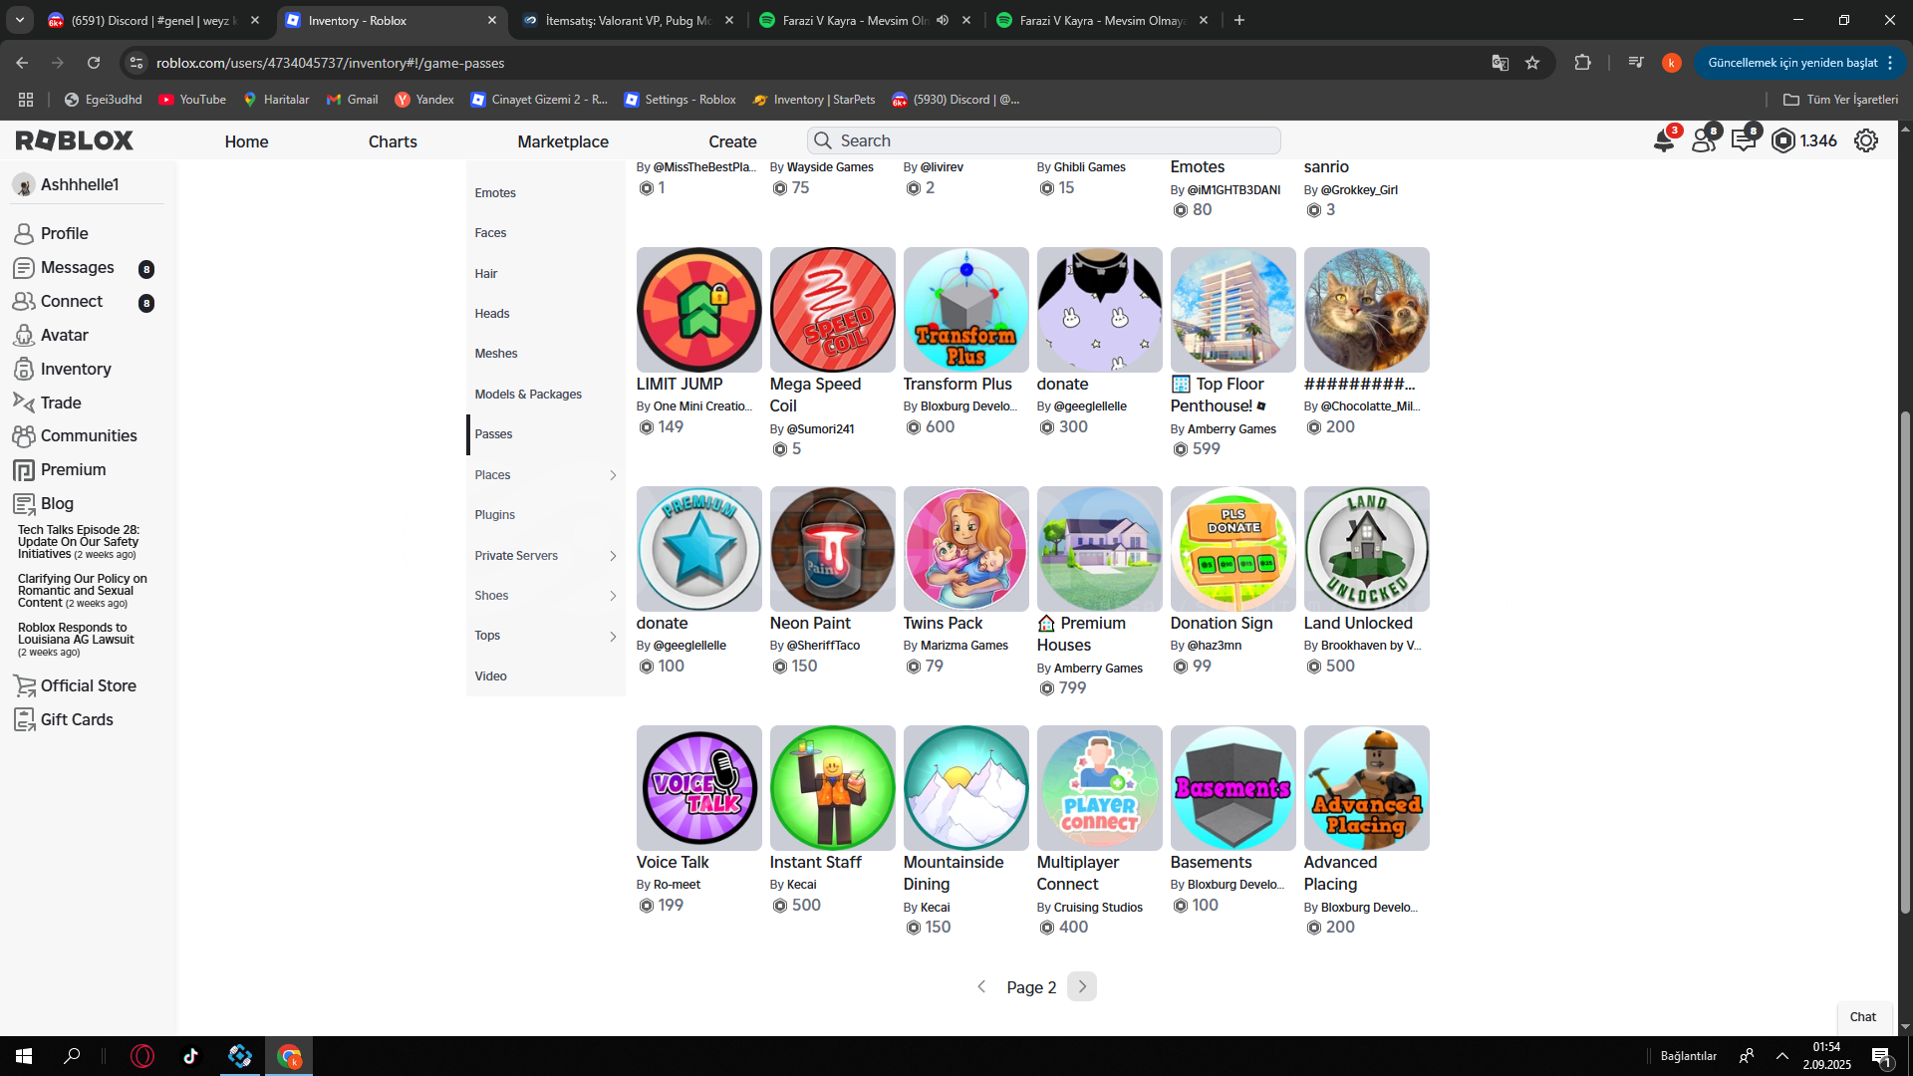Open the tab search dropdown arrow
1913x1076 pixels.
[19, 20]
